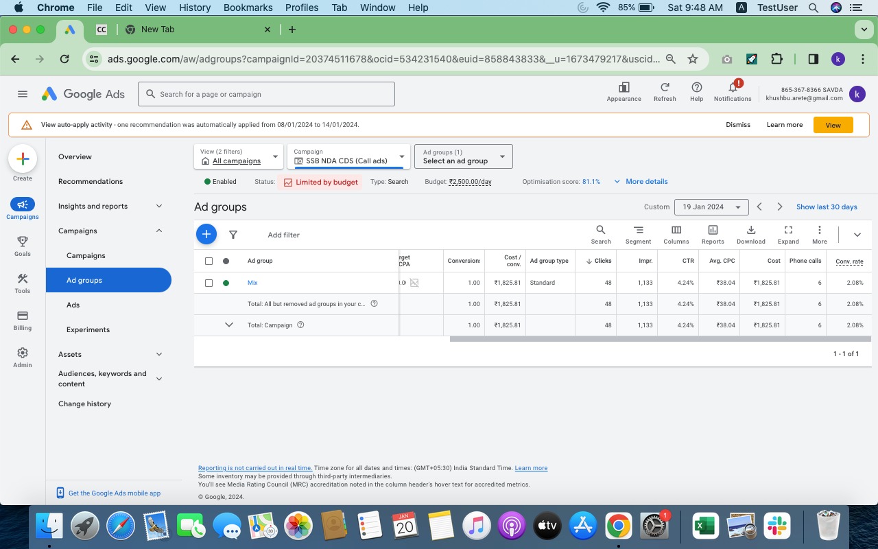878x549 pixels.
Task: Open the date range dropdown 19 Jan 2024
Action: point(711,207)
